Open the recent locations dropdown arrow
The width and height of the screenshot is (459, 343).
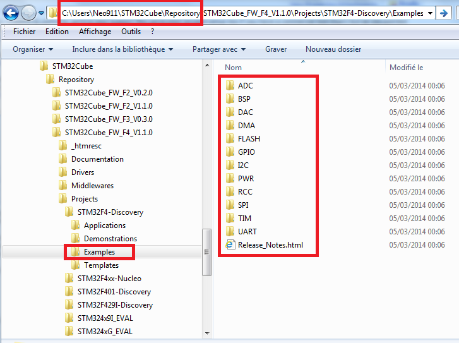(x=41, y=13)
